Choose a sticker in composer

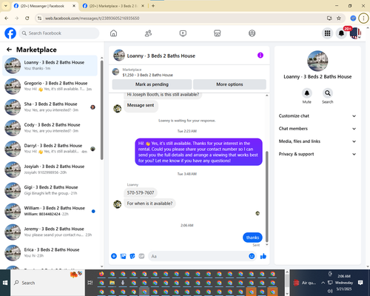pyautogui.click(x=132, y=256)
